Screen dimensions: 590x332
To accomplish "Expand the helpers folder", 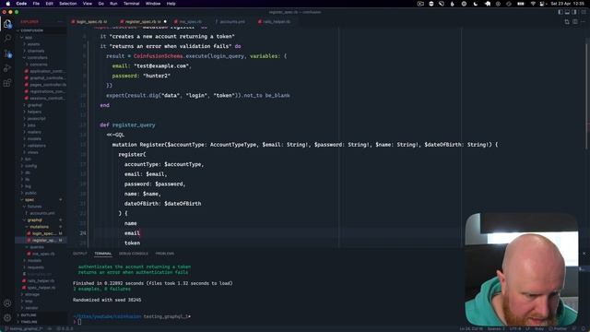I will [34, 112].
